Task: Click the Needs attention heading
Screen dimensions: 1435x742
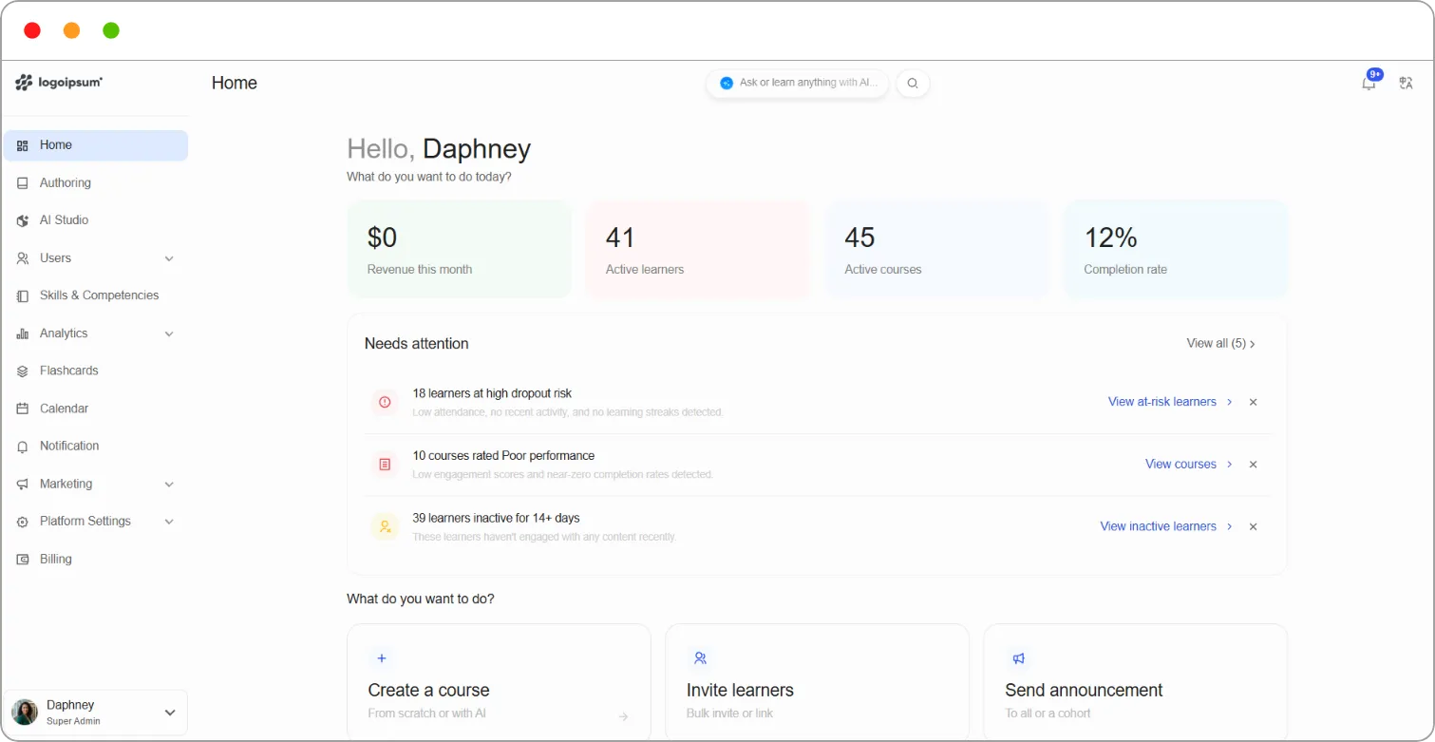Action: 417,344
